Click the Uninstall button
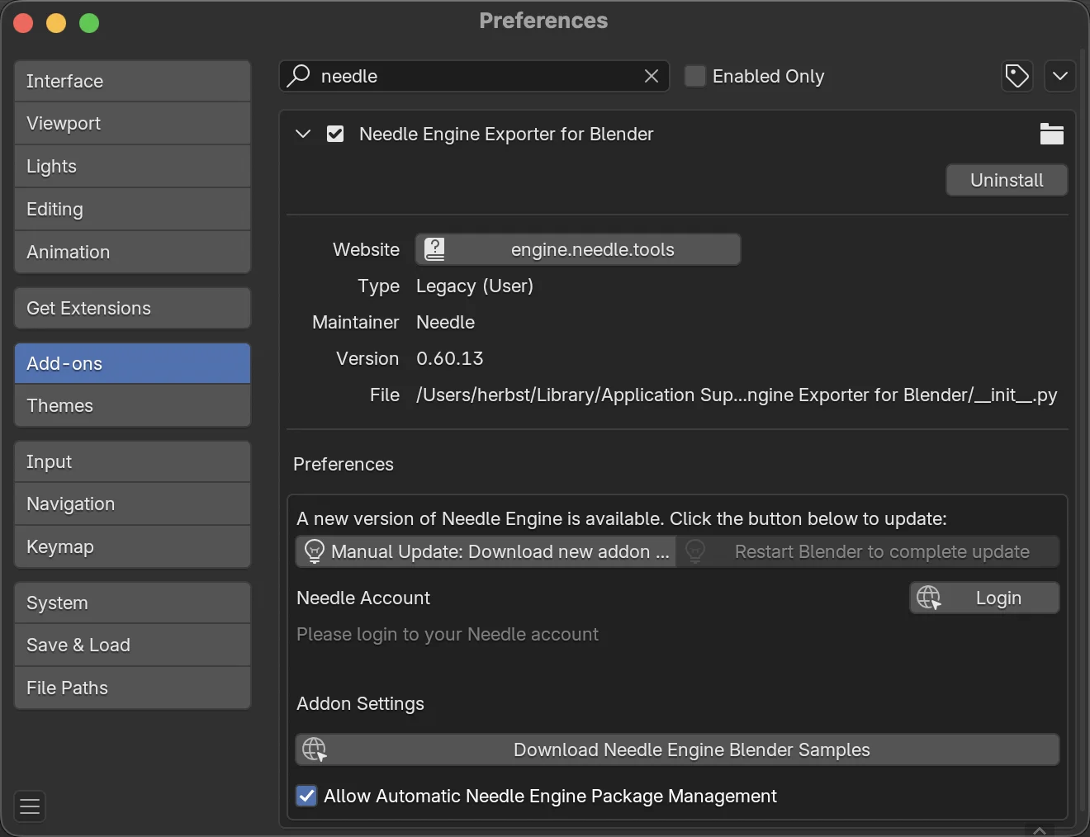Viewport: 1090px width, 837px height. 1007,180
